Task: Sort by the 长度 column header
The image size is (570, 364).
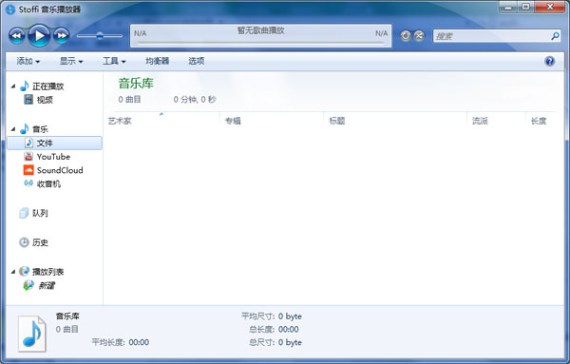Action: [x=539, y=121]
